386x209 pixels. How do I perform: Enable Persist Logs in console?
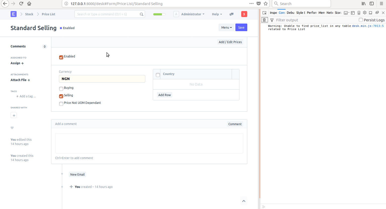click(x=361, y=20)
